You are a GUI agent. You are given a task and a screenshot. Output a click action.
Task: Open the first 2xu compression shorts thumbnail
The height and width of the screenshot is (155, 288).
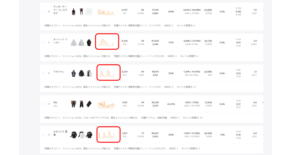74,104
